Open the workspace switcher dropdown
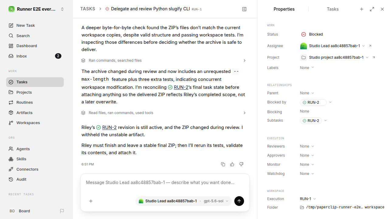This screenshot has height=219, width=389. pyautogui.click(x=36, y=9)
